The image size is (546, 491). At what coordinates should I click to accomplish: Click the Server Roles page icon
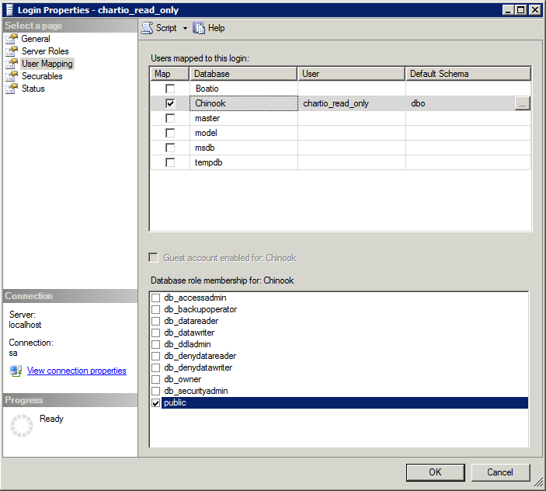click(12, 51)
